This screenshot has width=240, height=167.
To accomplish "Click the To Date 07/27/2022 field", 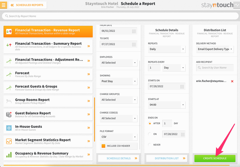I will (x=119, y=44).
